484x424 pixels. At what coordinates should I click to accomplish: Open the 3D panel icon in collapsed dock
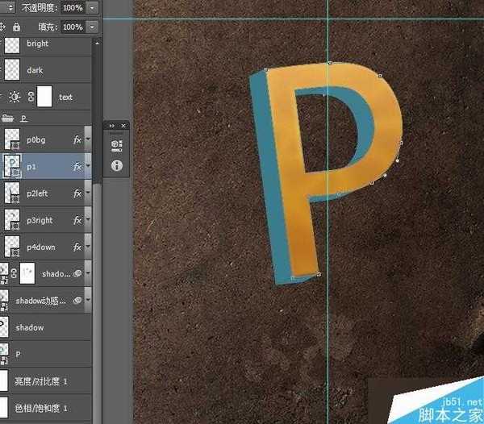pyautogui.click(x=116, y=146)
